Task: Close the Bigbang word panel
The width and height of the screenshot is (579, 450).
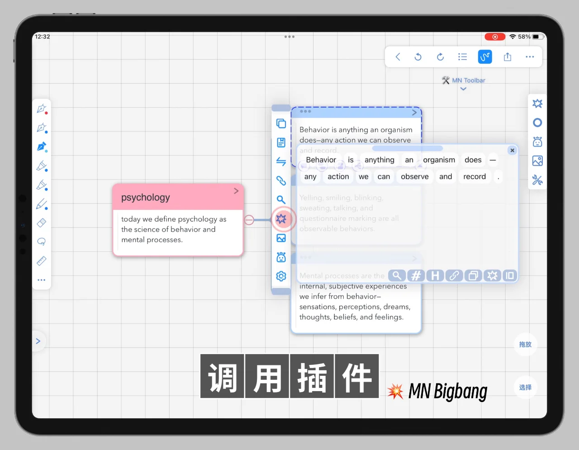Action: click(x=512, y=150)
